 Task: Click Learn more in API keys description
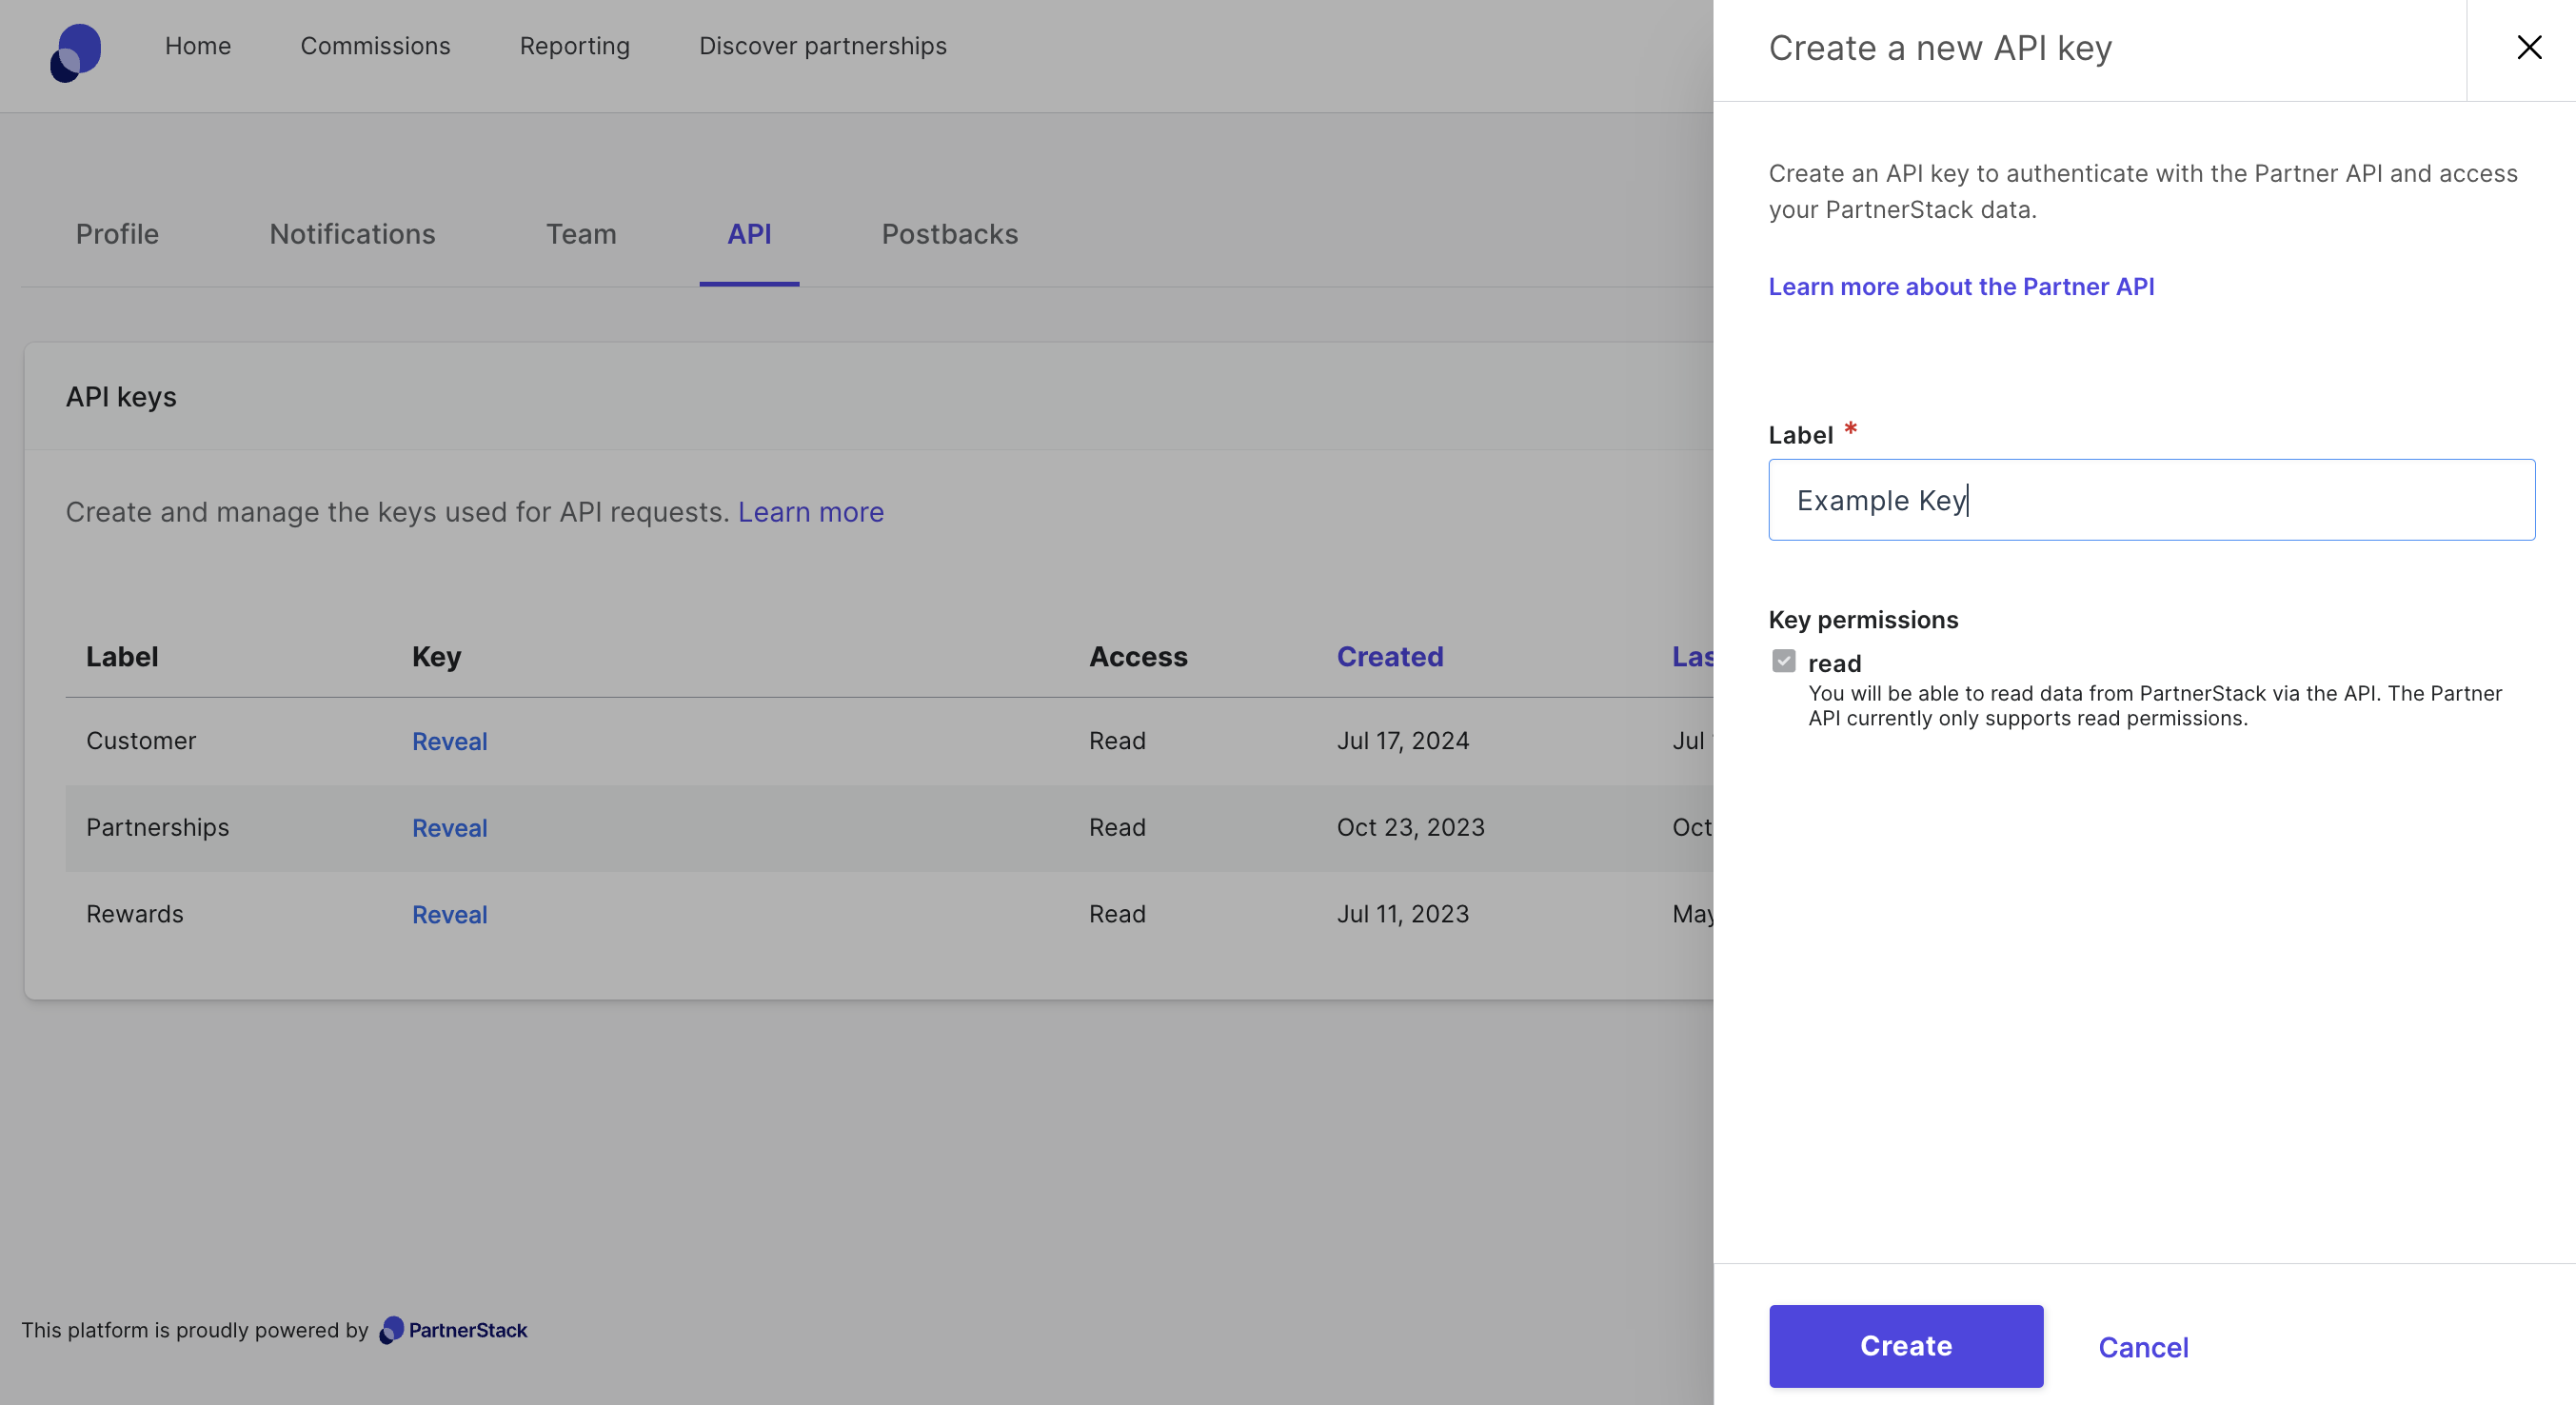point(810,512)
